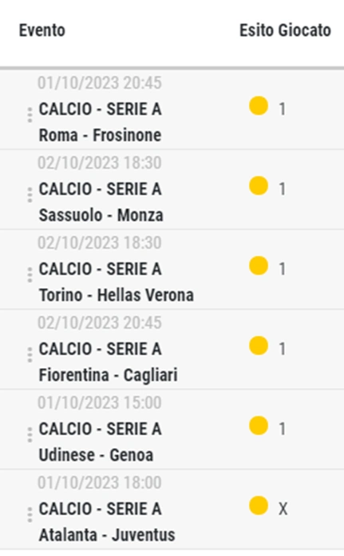The width and height of the screenshot is (344, 556).
Task: Click the 1 outcome for Fiorentina - Cagliari
Action: coord(282,350)
